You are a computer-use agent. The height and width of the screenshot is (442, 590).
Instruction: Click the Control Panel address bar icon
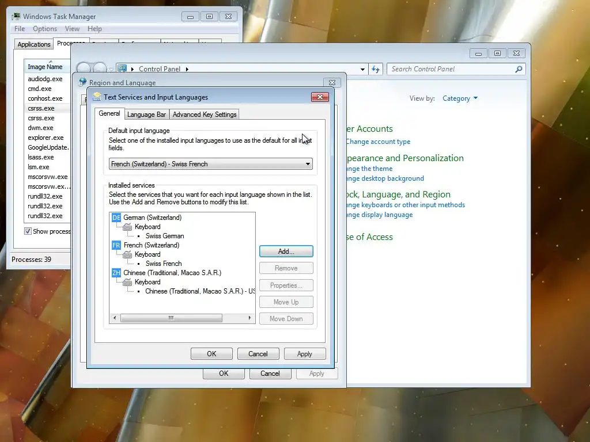(x=122, y=68)
